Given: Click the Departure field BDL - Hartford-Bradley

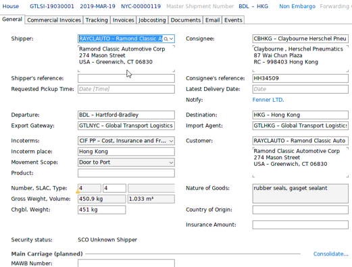Looking at the screenshot, I should tap(126, 115).
